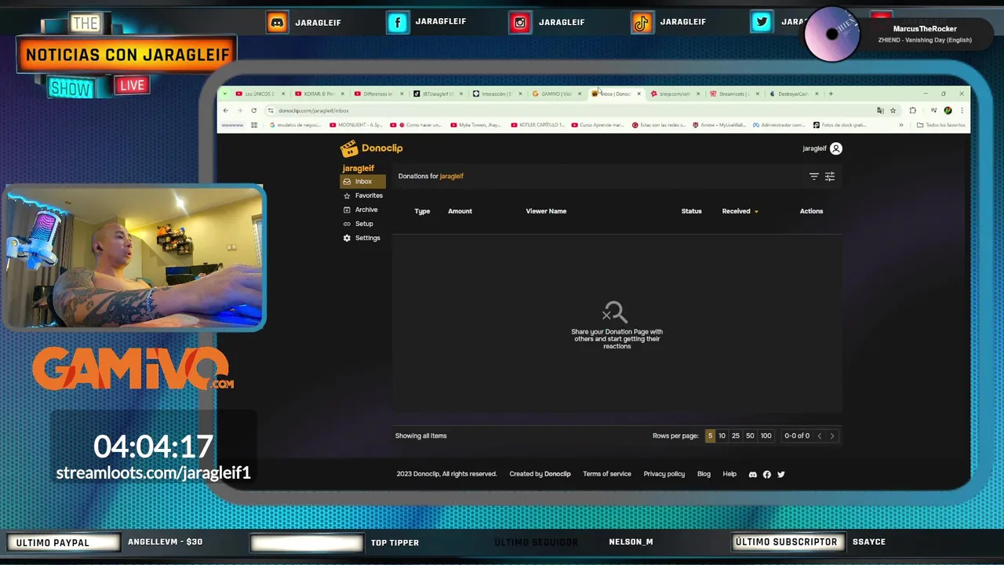The height and width of the screenshot is (565, 1004).
Task: Switch to the Differences in YouTube tab
Action: (x=377, y=93)
